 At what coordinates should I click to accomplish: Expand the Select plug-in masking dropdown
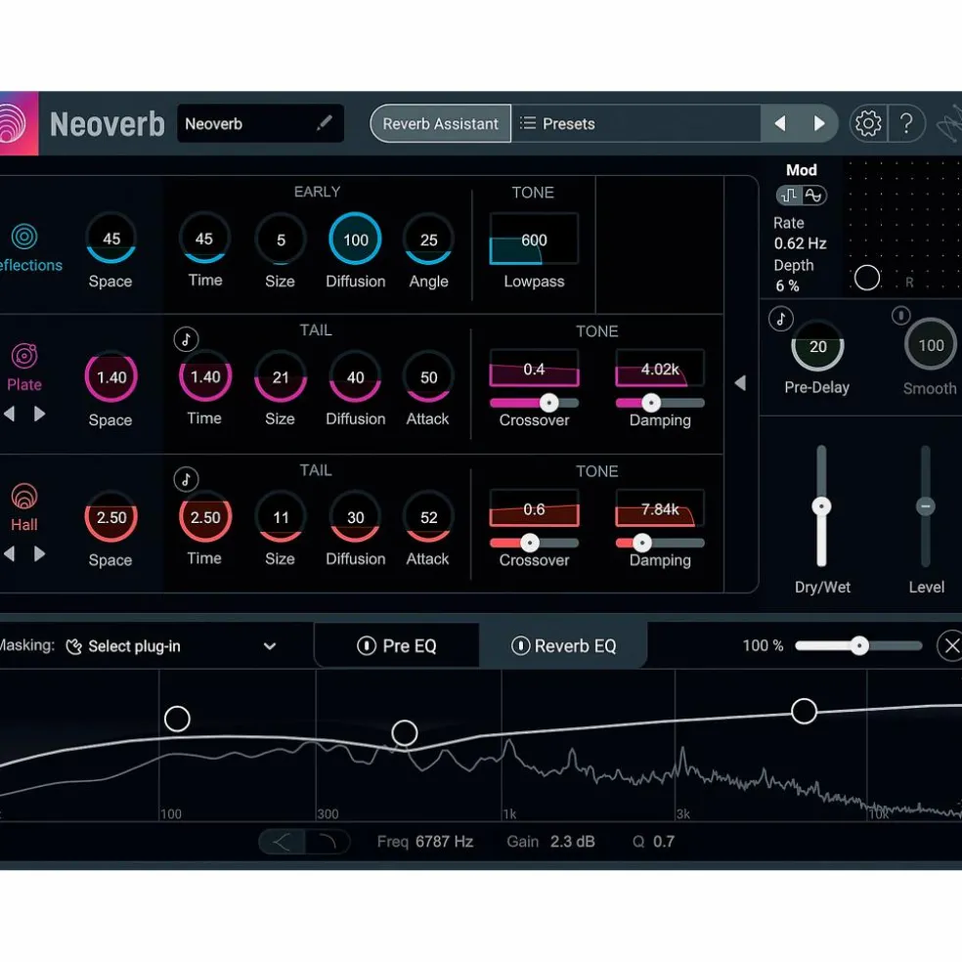coord(269,646)
